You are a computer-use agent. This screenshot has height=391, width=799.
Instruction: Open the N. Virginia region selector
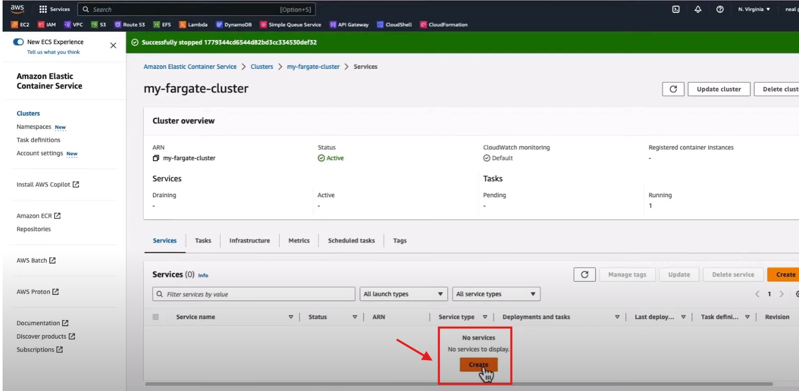[754, 9]
